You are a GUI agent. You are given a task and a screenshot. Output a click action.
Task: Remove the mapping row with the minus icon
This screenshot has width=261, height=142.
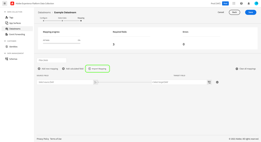coord(217,82)
